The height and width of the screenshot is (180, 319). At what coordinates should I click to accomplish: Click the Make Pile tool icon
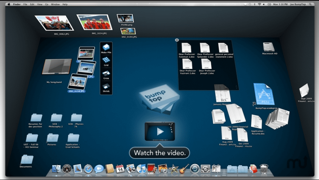106,47
